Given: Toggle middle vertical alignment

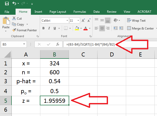Looking at the screenshot, I should [102, 20].
